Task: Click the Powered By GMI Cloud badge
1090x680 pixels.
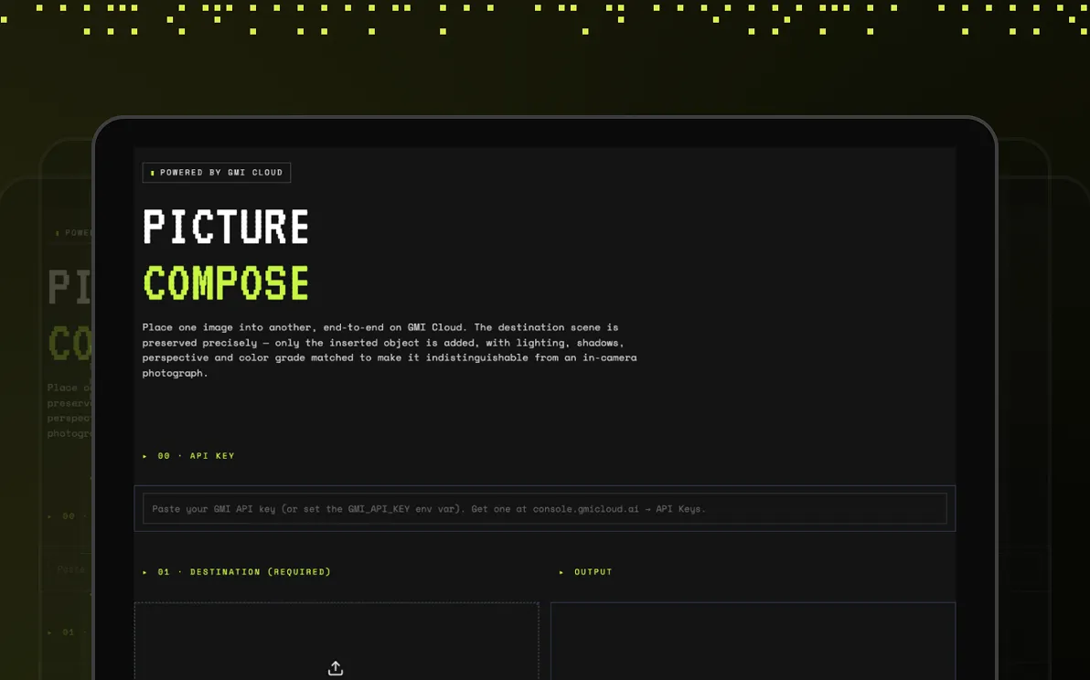Action: [216, 172]
